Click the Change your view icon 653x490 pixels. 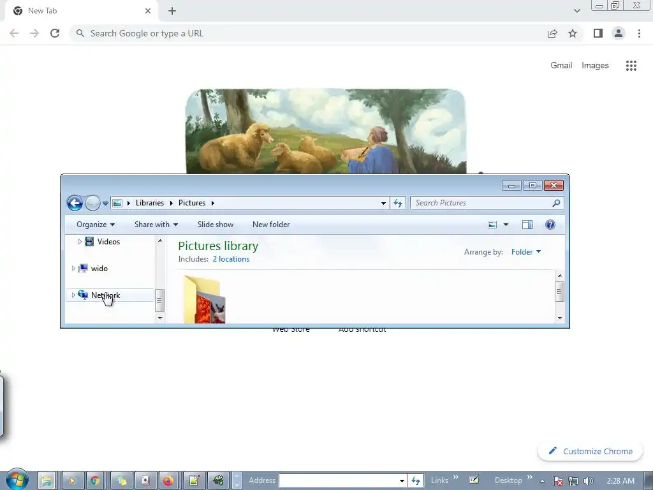(492, 225)
